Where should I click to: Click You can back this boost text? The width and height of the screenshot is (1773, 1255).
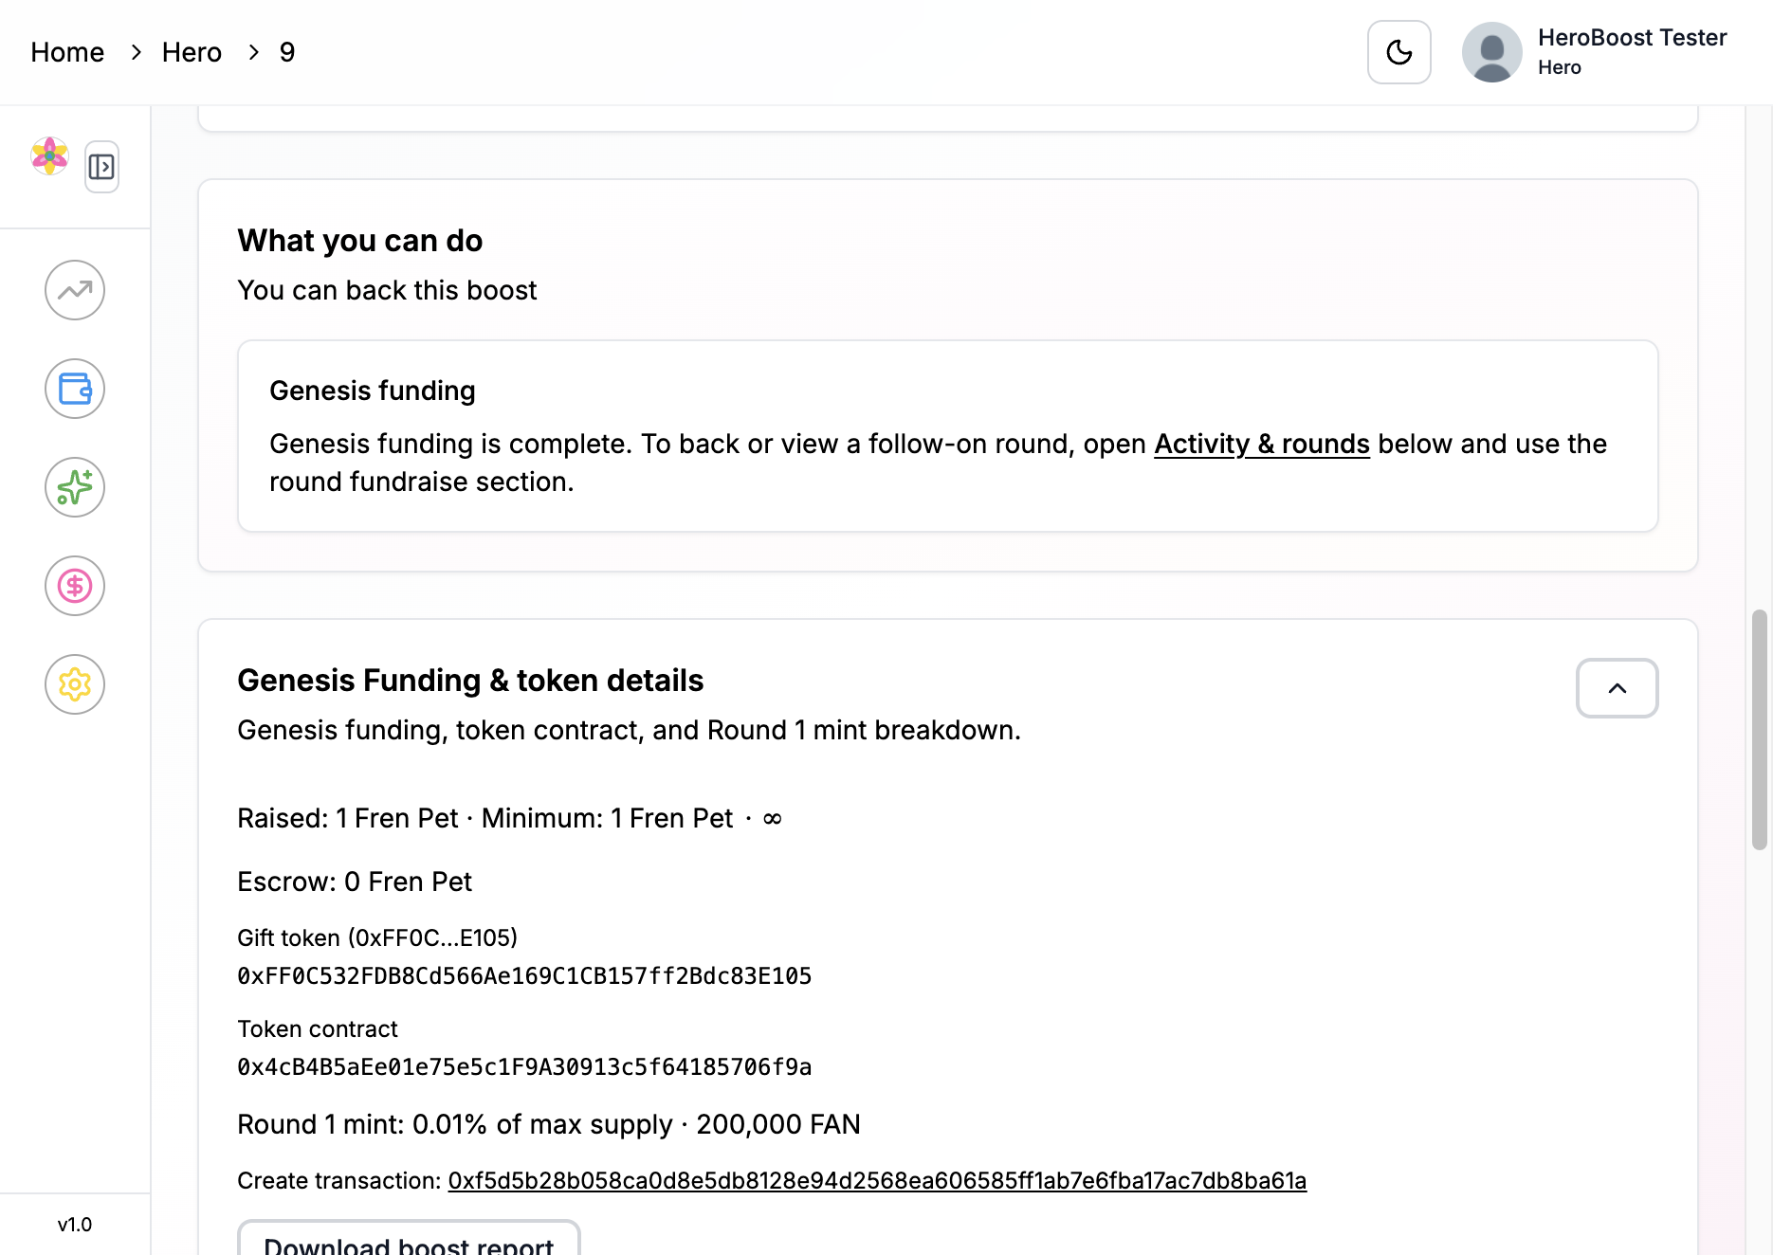pyautogui.click(x=387, y=290)
